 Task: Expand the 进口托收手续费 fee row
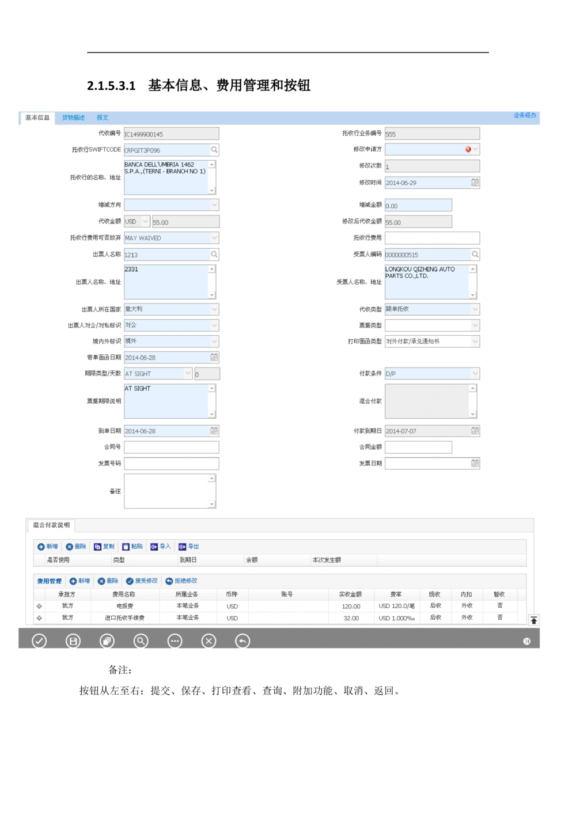(39, 618)
